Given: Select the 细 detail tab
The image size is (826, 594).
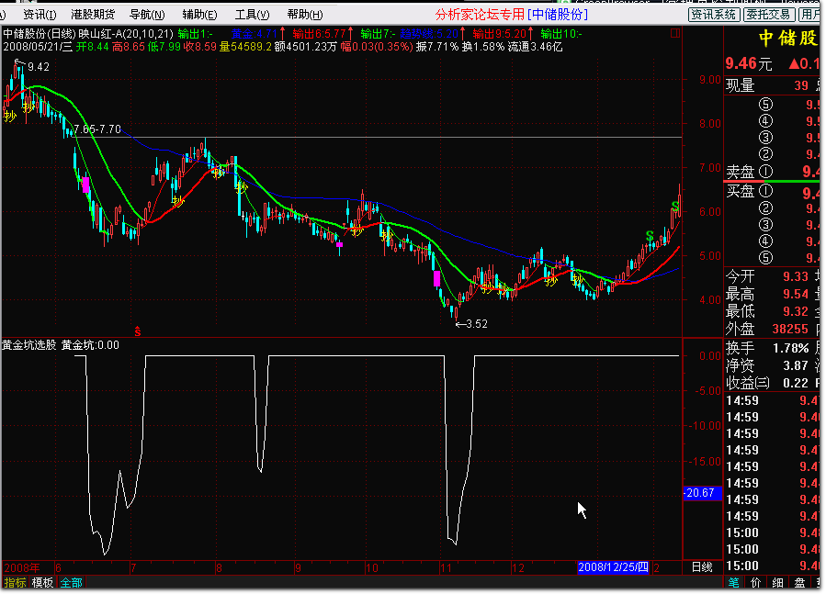Looking at the screenshot, I should pos(777,582).
